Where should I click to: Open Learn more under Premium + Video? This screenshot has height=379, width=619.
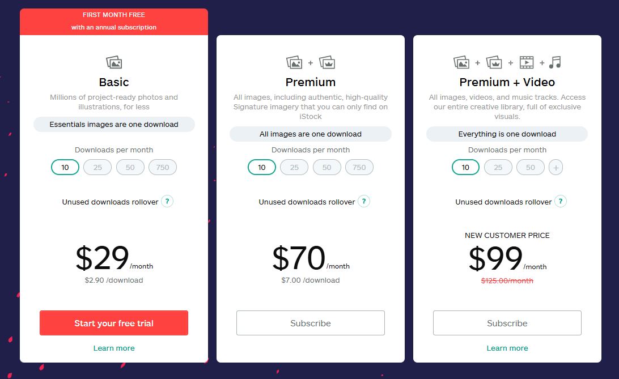point(507,348)
